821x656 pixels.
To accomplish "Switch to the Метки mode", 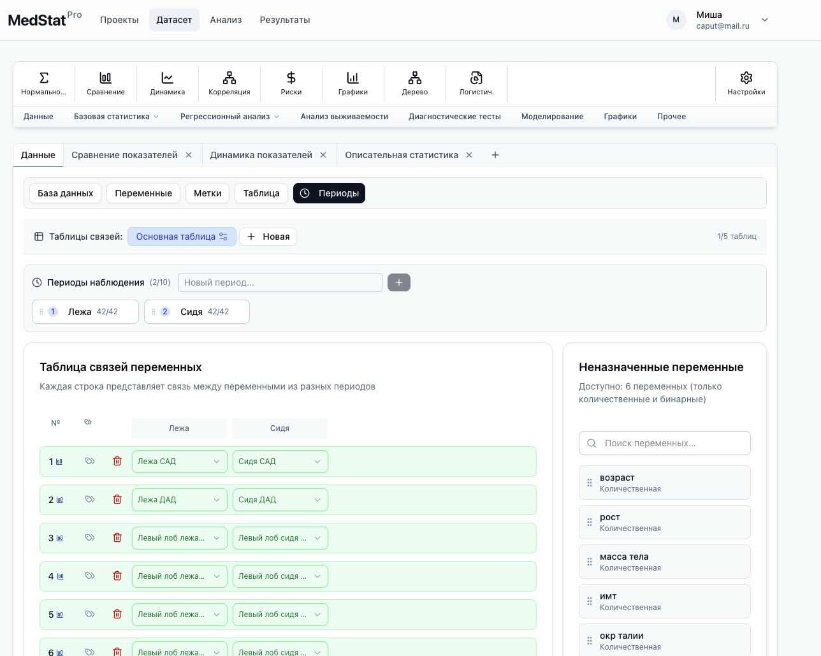I will click(x=207, y=193).
